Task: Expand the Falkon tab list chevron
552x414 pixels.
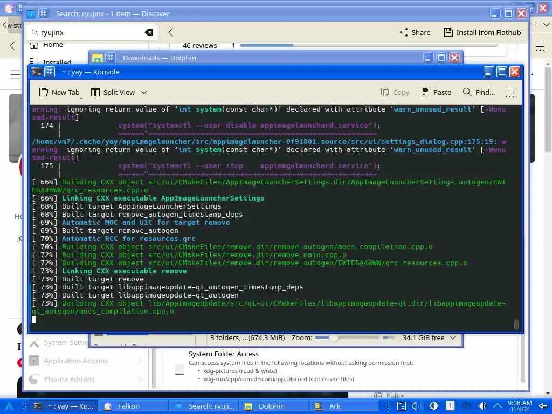Action: [547, 25]
